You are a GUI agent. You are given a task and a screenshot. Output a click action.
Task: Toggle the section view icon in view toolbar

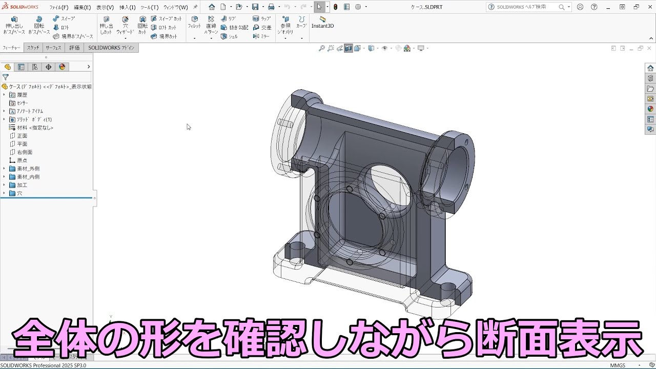coord(348,49)
